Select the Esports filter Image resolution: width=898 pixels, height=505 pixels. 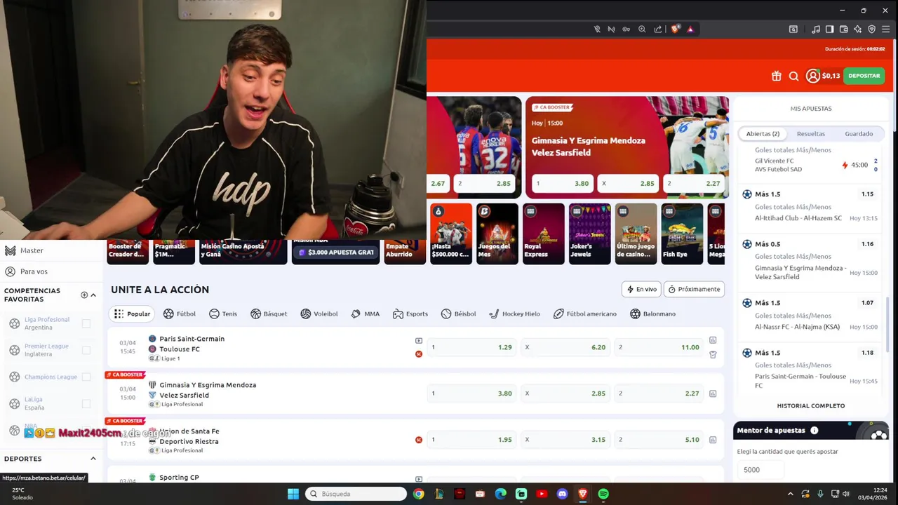[x=410, y=314]
